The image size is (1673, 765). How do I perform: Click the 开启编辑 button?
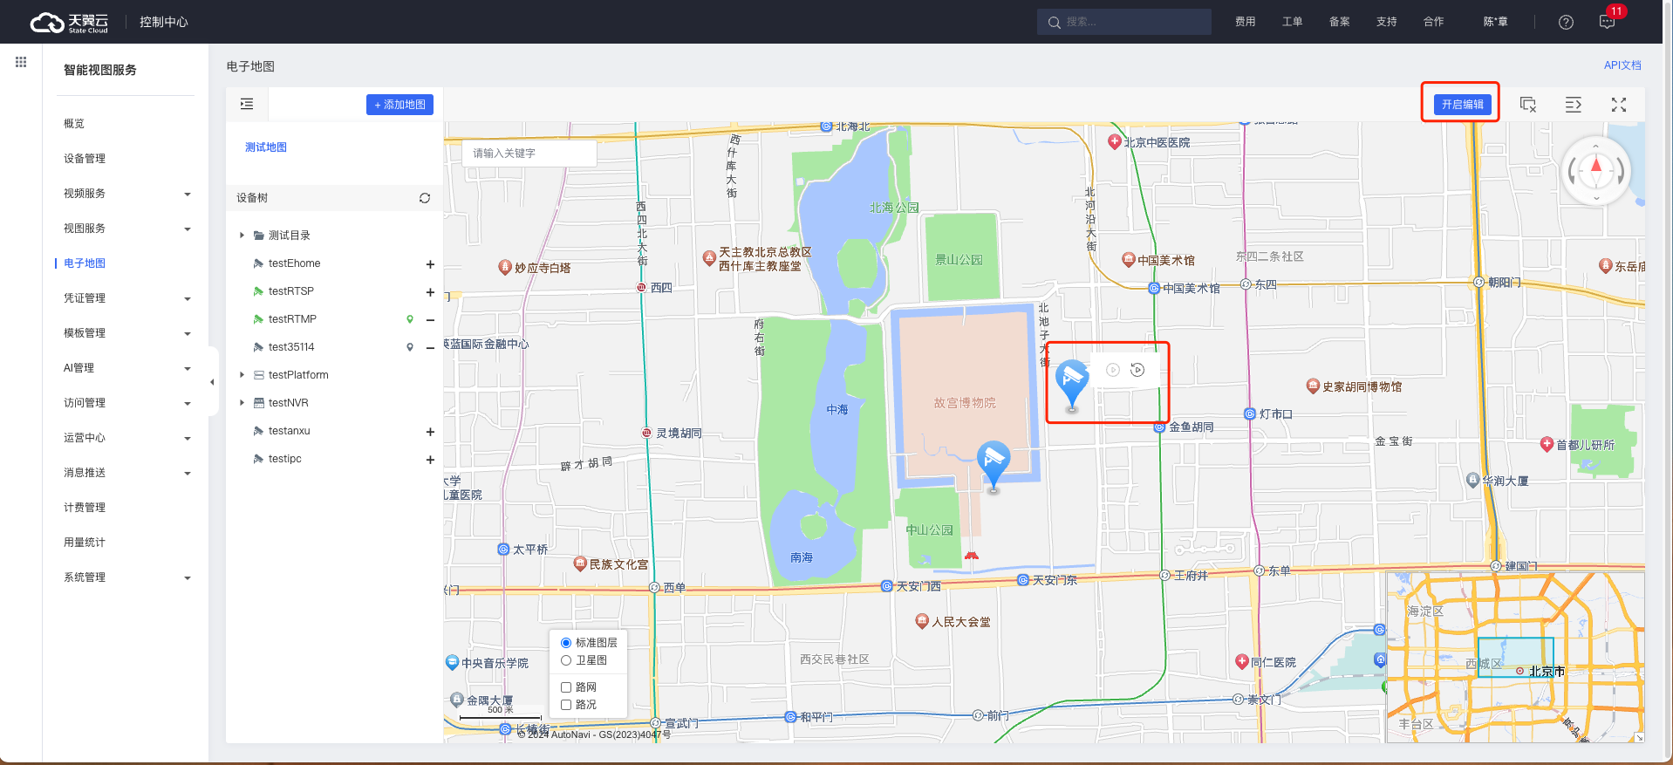(x=1462, y=105)
